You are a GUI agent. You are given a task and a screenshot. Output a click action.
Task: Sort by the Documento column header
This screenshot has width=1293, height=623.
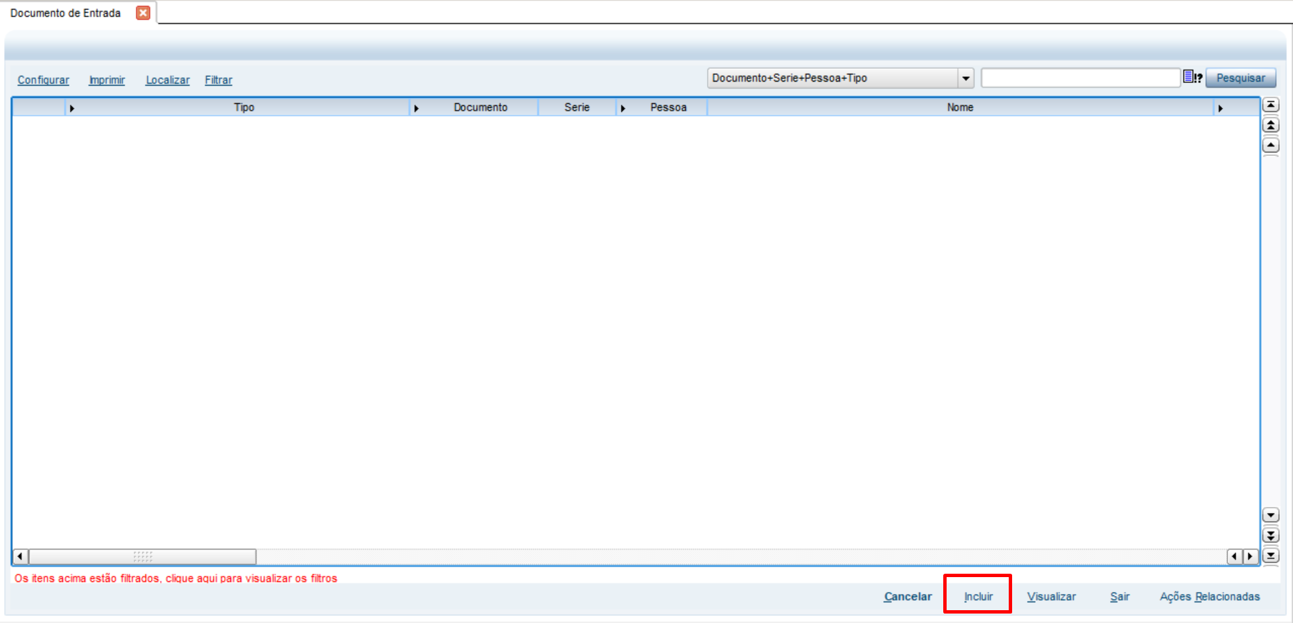click(480, 107)
